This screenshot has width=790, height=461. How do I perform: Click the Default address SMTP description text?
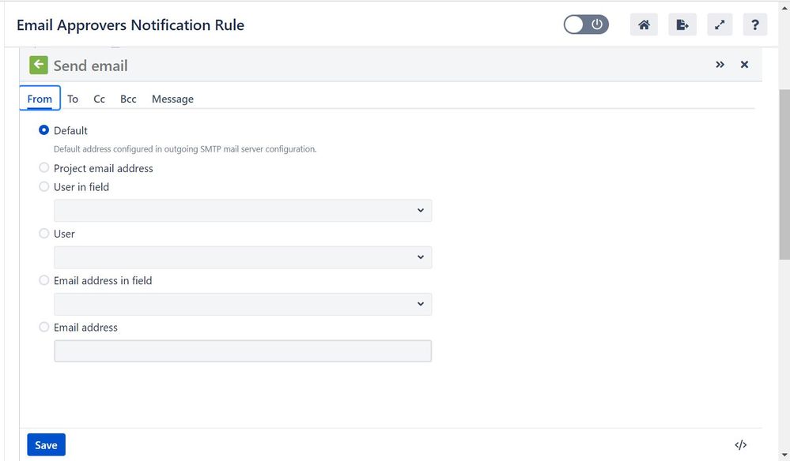tap(185, 149)
